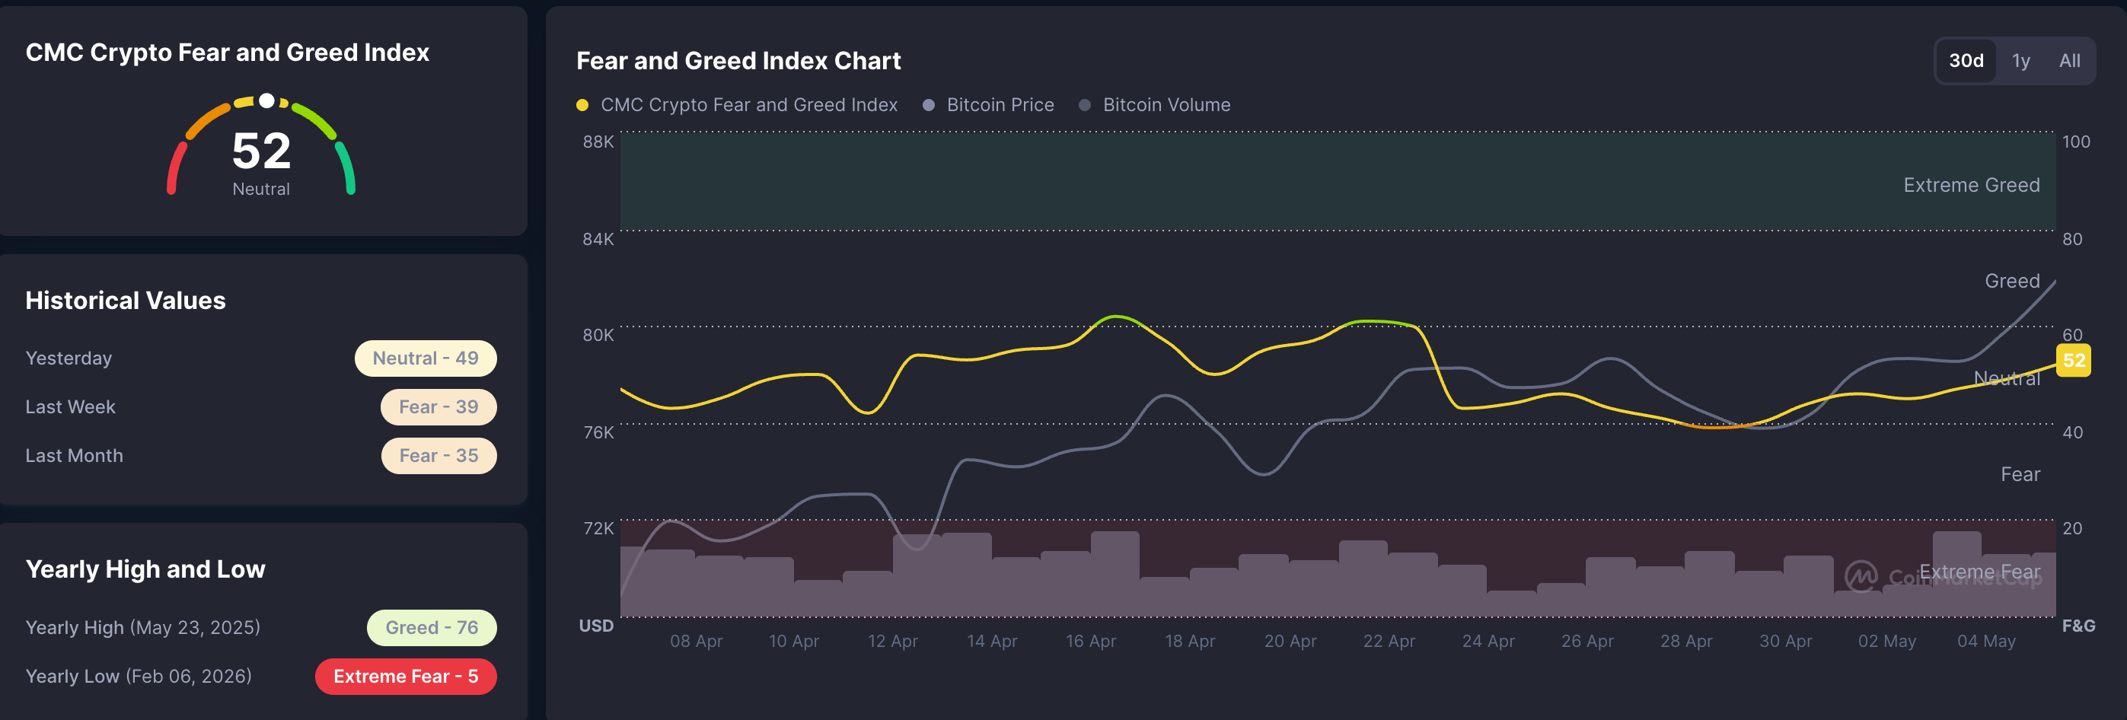Click the Last Week row label
The image size is (2127, 720).
pyautogui.click(x=70, y=407)
